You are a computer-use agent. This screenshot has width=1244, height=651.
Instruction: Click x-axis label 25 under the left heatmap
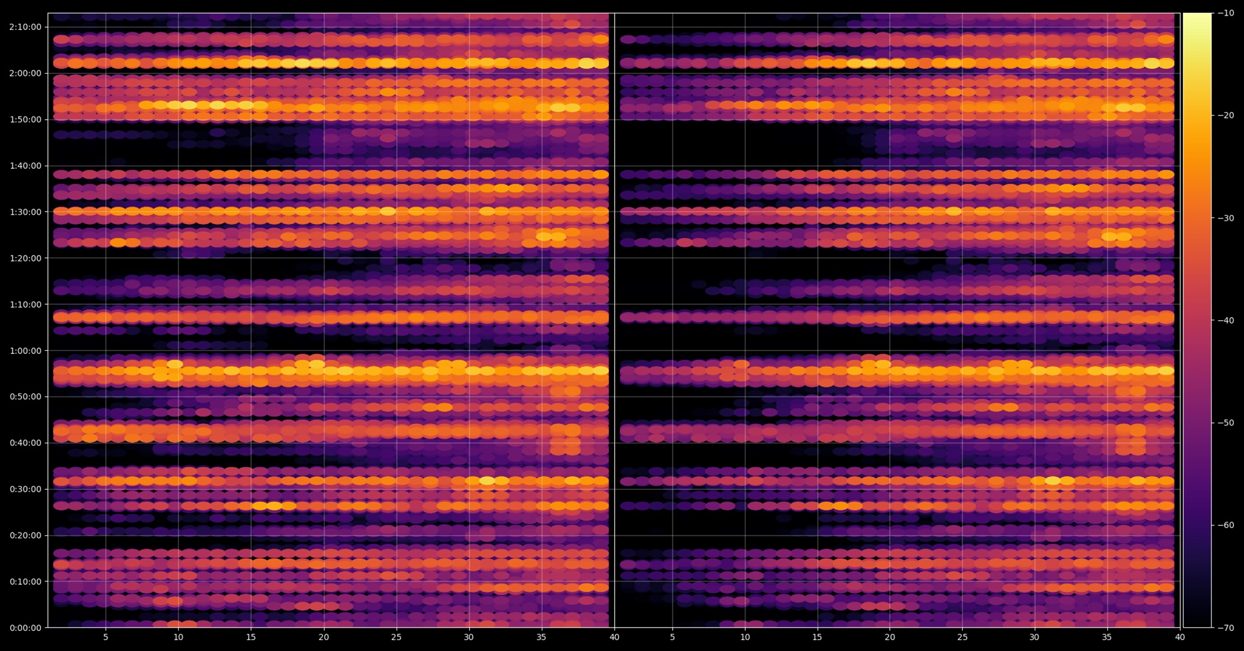tap(396, 637)
